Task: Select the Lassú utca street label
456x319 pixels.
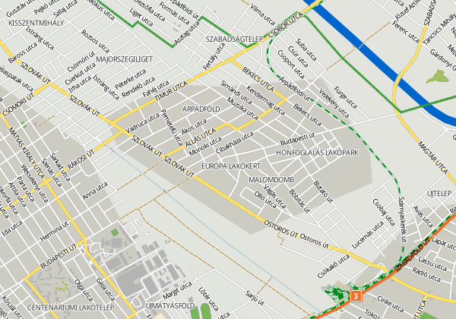Action: [432, 264]
